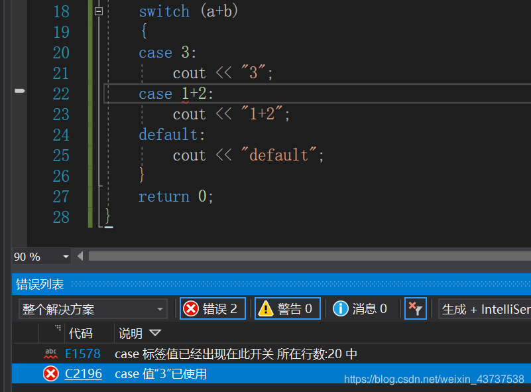Open the E1578 error code link

click(x=82, y=353)
